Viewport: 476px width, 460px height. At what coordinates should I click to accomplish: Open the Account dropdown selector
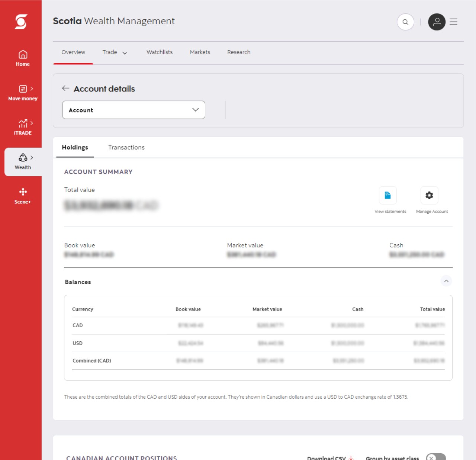(134, 110)
